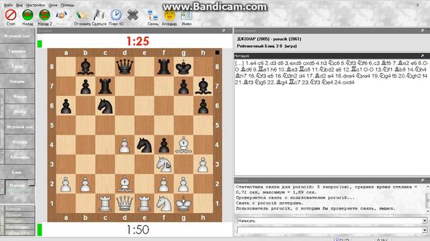
Task: Click the Сдаться white flag resign icon
Action: (x=99, y=15)
